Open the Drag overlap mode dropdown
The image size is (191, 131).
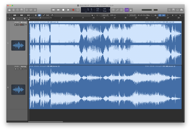(x=145, y=15)
